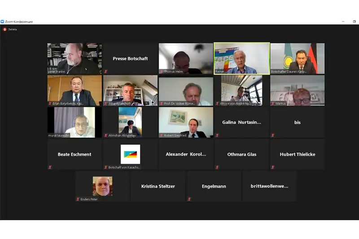Viewport: 359px width, 239px height.
Task: Click the Botschaft von Kasachstan flag avatar
Action: click(130, 154)
